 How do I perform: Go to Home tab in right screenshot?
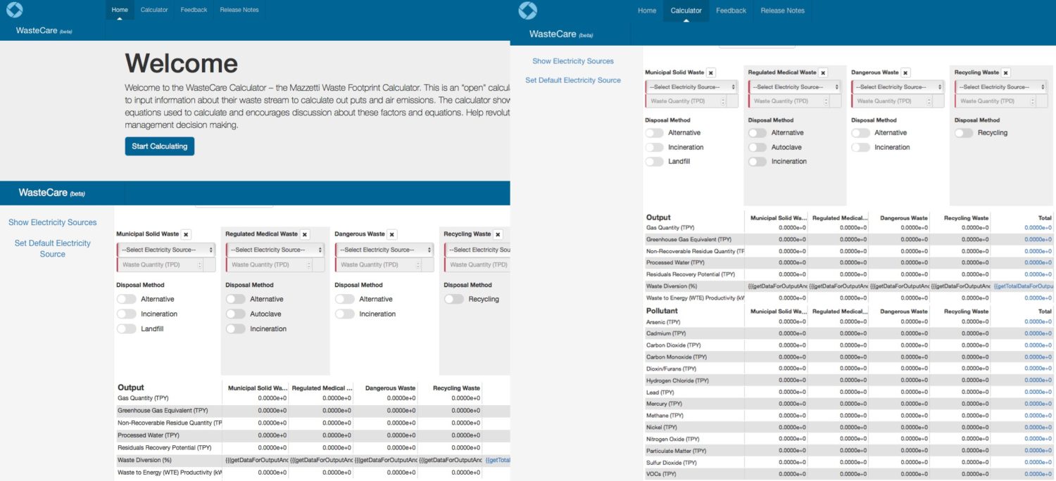647,11
